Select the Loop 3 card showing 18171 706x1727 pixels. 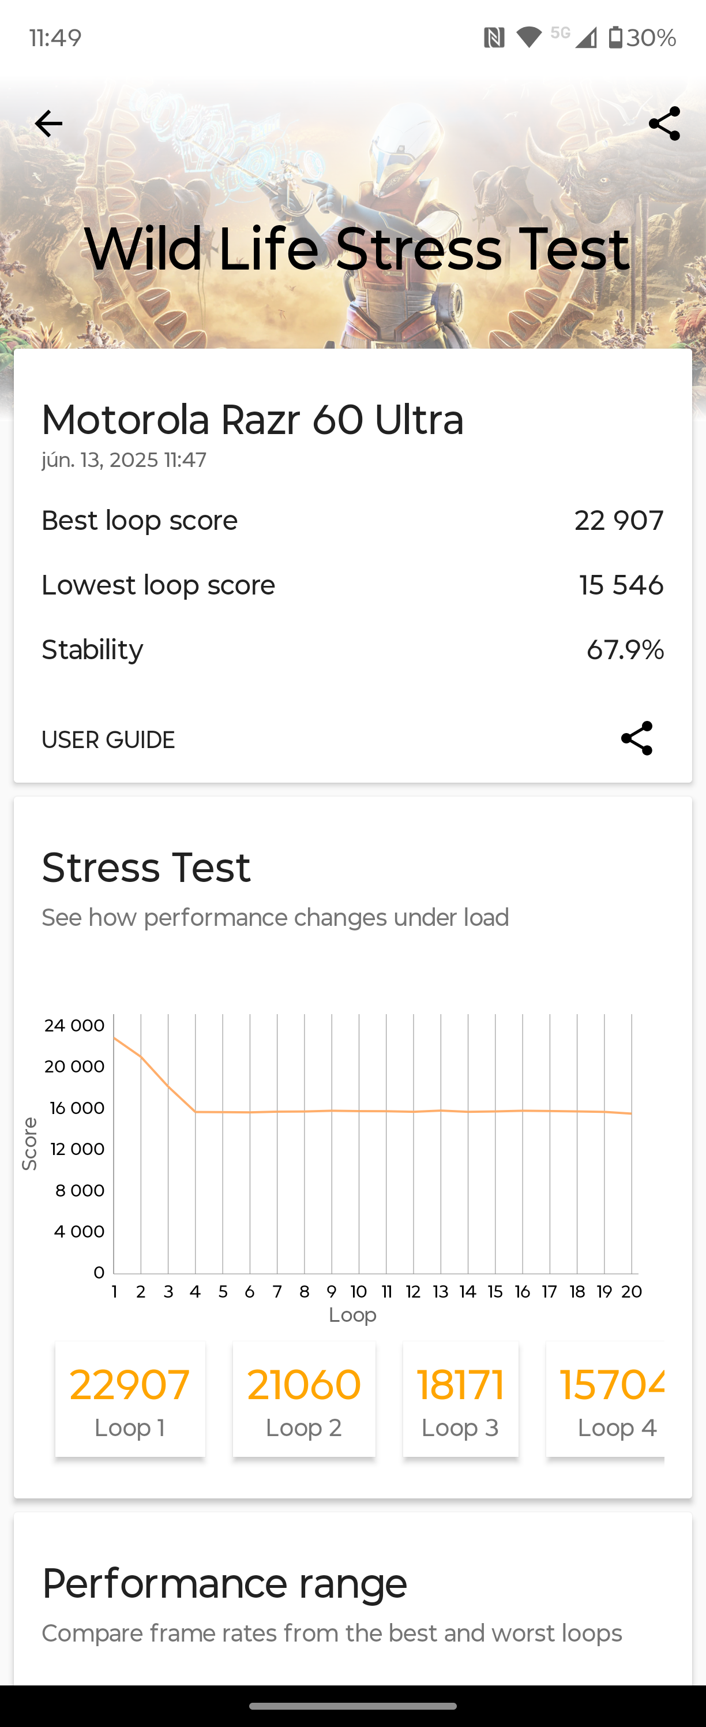pyautogui.click(x=461, y=1399)
